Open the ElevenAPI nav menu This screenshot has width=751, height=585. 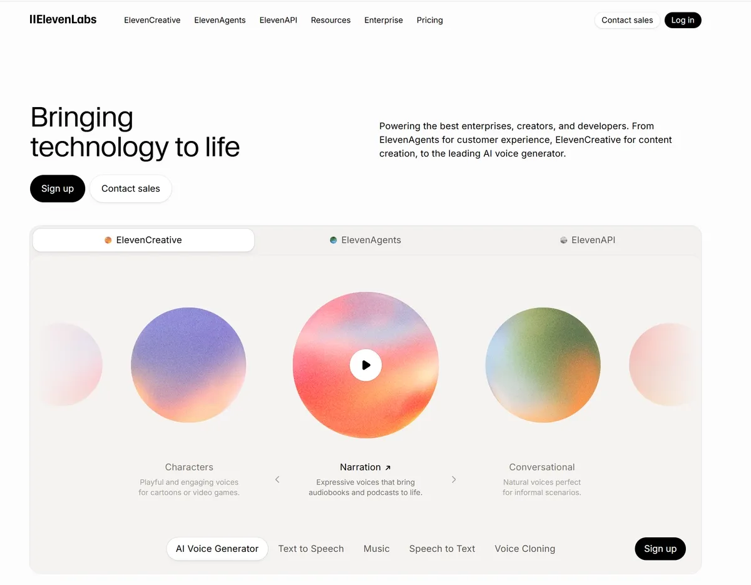click(278, 20)
